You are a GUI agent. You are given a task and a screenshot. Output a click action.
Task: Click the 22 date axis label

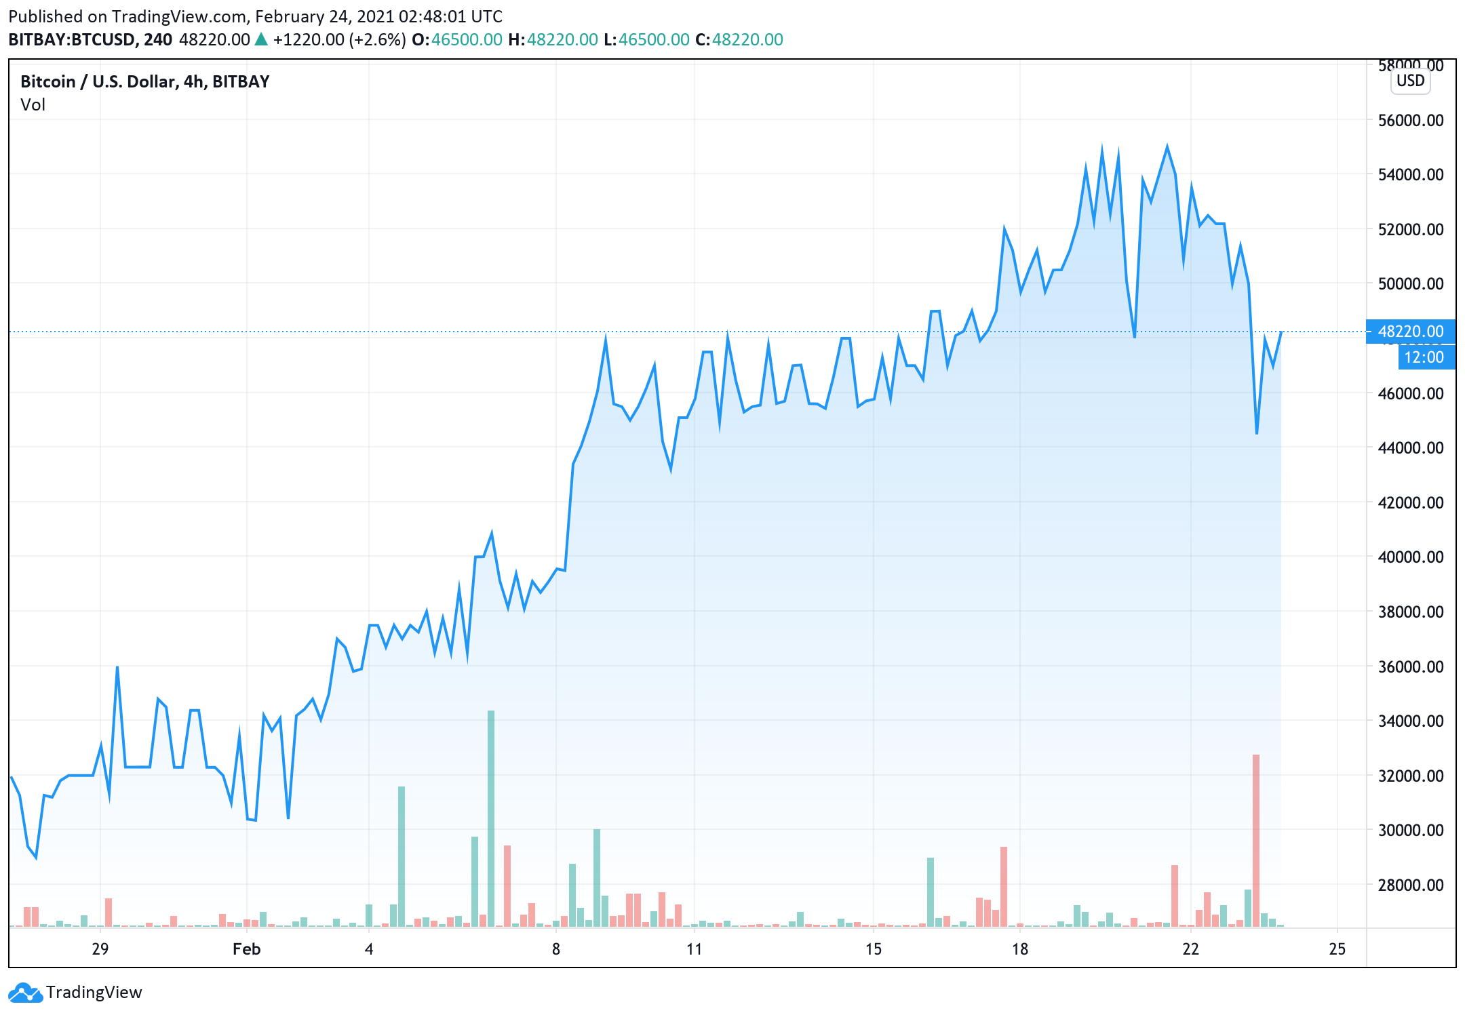click(1191, 949)
